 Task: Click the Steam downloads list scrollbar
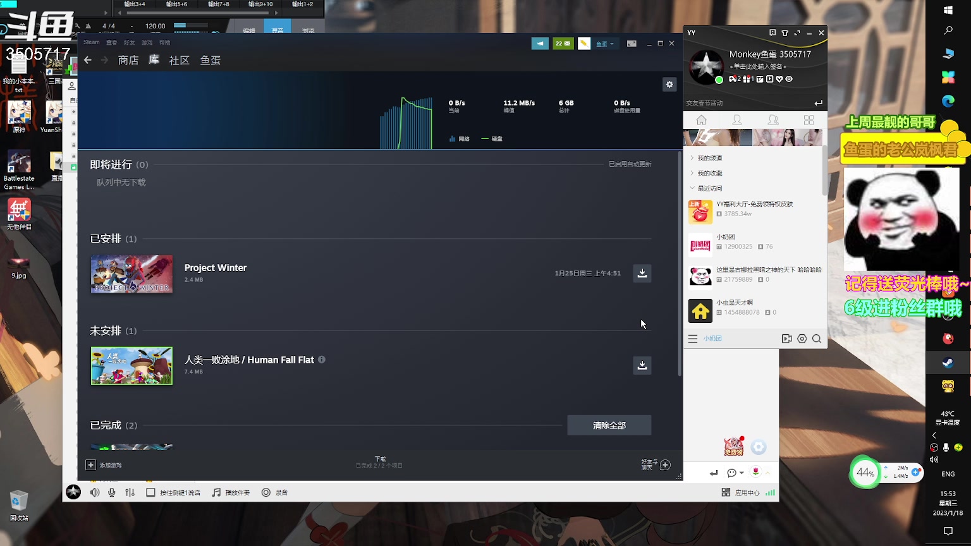680,264
